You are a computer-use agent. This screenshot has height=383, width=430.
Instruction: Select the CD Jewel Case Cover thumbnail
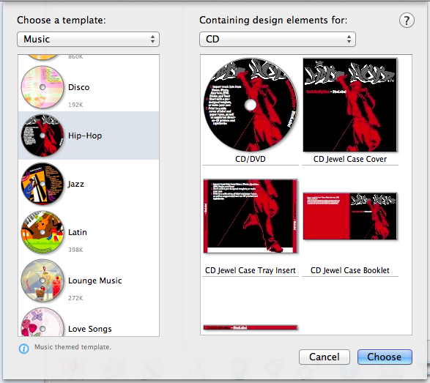[350, 105]
